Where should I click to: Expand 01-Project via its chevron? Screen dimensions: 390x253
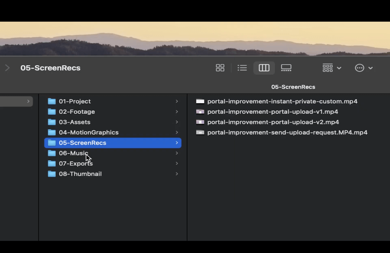tap(177, 101)
